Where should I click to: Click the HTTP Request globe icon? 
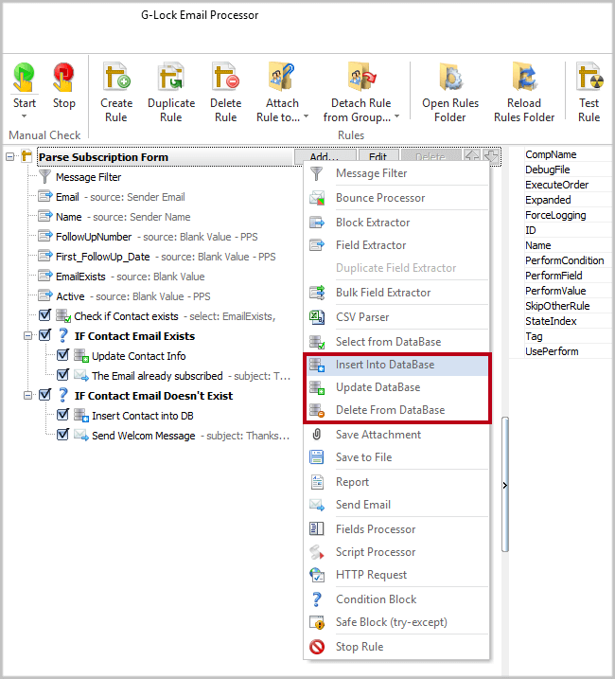pyautogui.click(x=317, y=575)
